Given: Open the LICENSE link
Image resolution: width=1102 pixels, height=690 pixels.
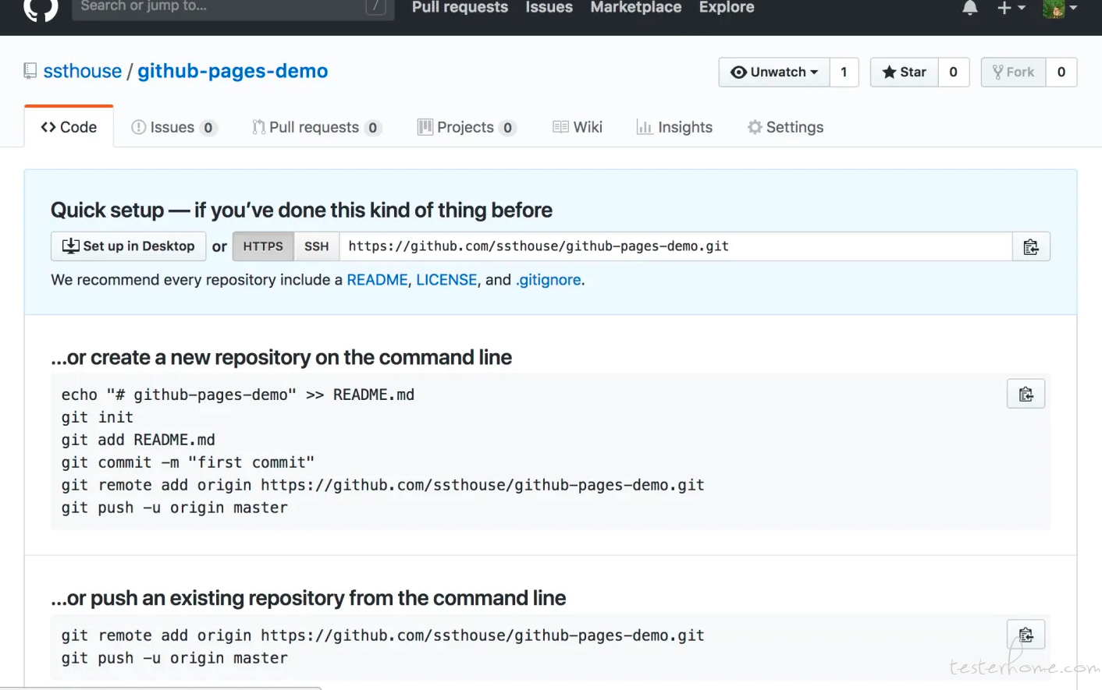Looking at the screenshot, I should click(x=446, y=280).
